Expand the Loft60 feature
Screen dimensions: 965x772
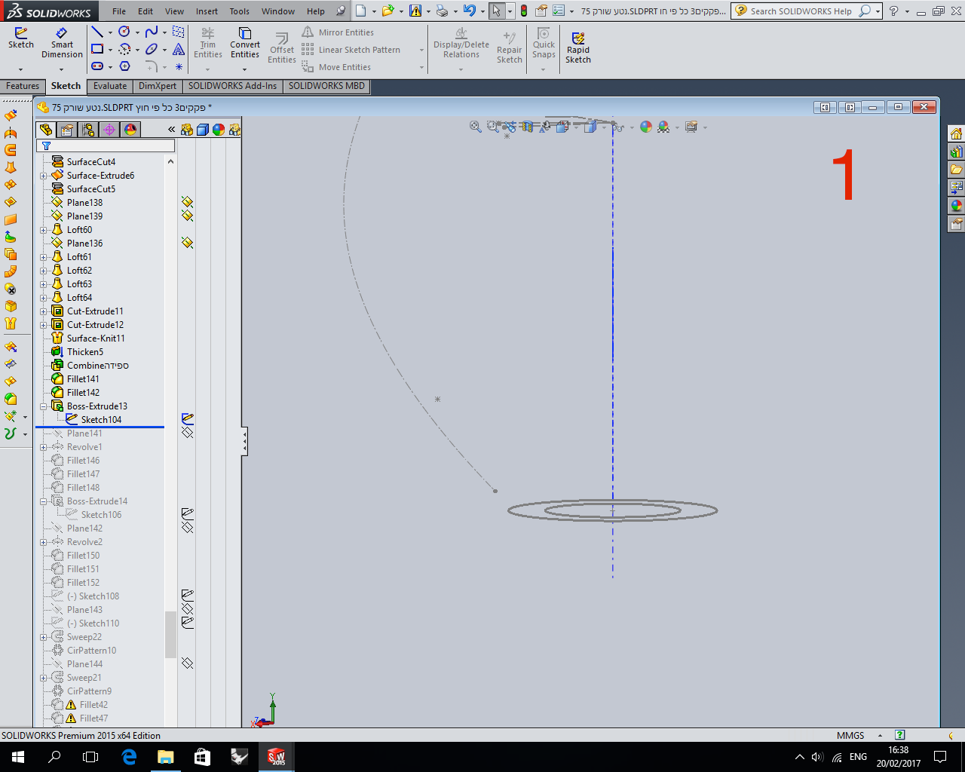tap(44, 230)
